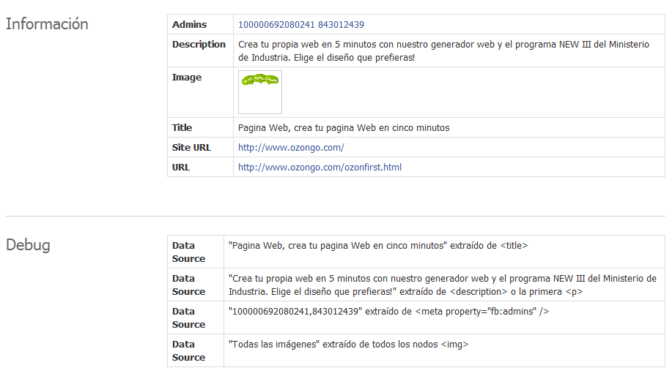Open admin ID 843012439 link
The image size is (672, 387).
(341, 25)
